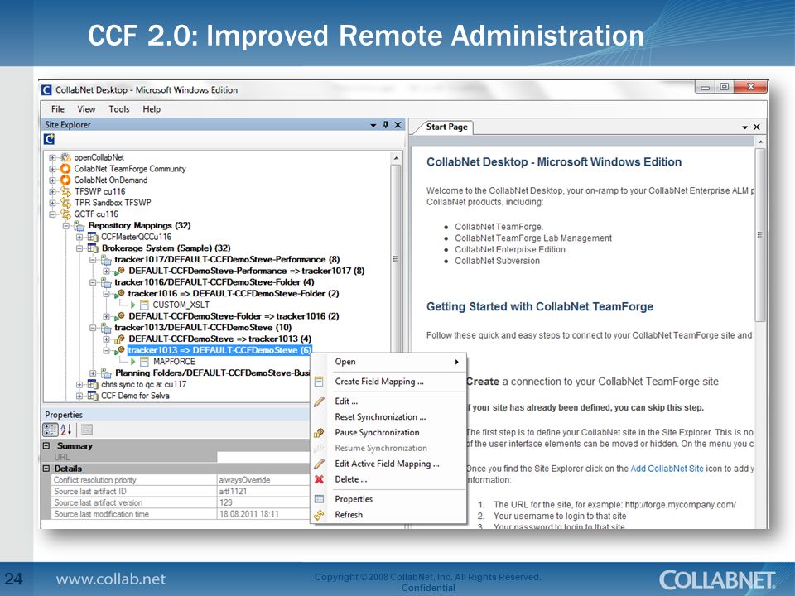Click the Start Page vertical scrollbar thumb
Viewport: 795px width, 596px height.
(x=759, y=234)
